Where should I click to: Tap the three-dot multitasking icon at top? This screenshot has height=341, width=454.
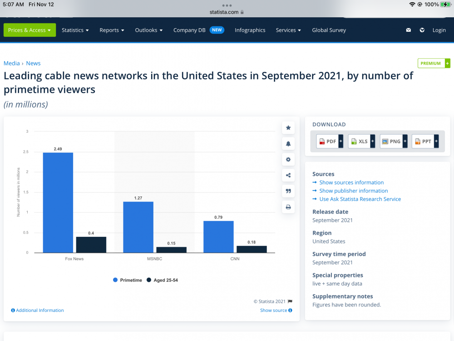pyautogui.click(x=227, y=5)
